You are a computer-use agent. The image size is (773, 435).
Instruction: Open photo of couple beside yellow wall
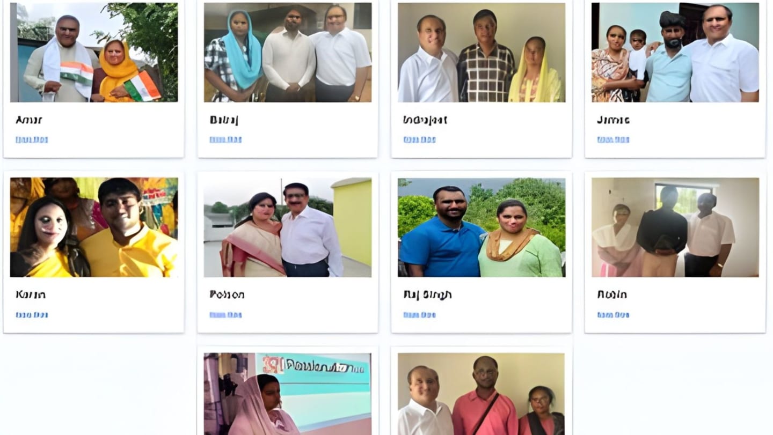tap(288, 227)
